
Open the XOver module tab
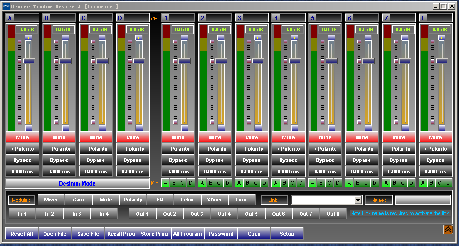[215, 200]
